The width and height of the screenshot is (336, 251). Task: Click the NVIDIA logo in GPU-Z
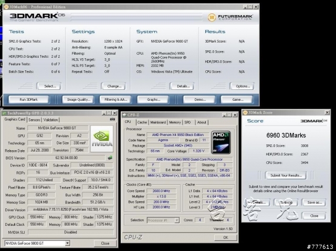pyautogui.click(x=102, y=139)
